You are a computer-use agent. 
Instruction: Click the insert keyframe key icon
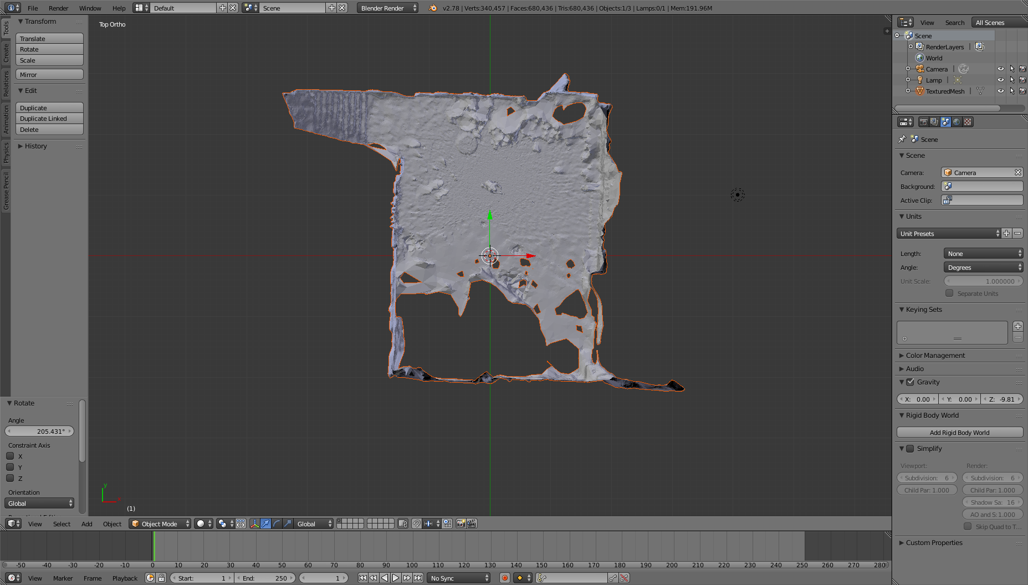(612, 578)
